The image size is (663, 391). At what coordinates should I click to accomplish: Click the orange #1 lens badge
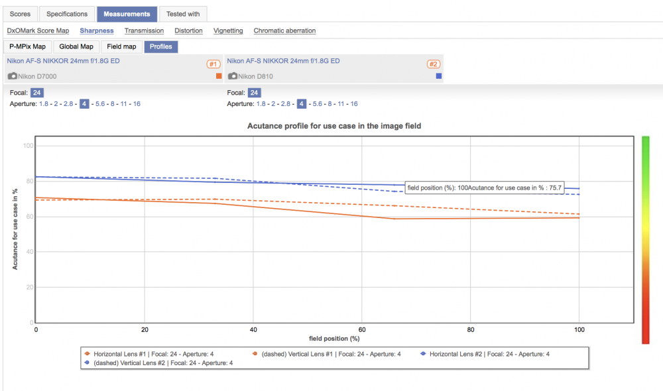[213, 64]
